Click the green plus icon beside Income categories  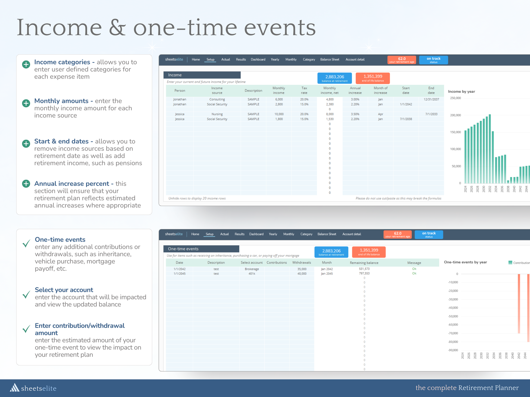point(26,64)
